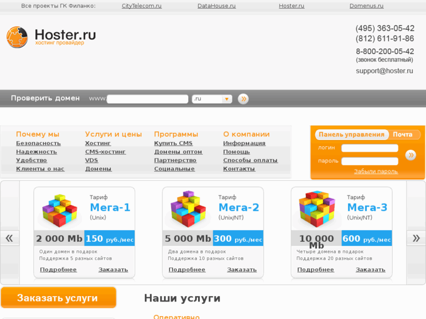The image size is (426, 319).
Task: Click the (495) 363-05-42 phone number
Action: click(385, 28)
